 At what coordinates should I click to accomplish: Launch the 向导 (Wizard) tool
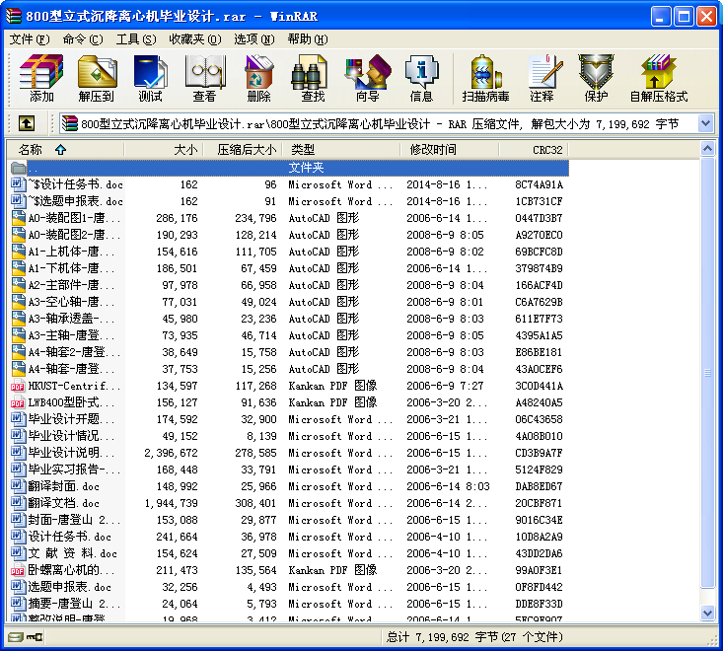pyautogui.click(x=367, y=78)
